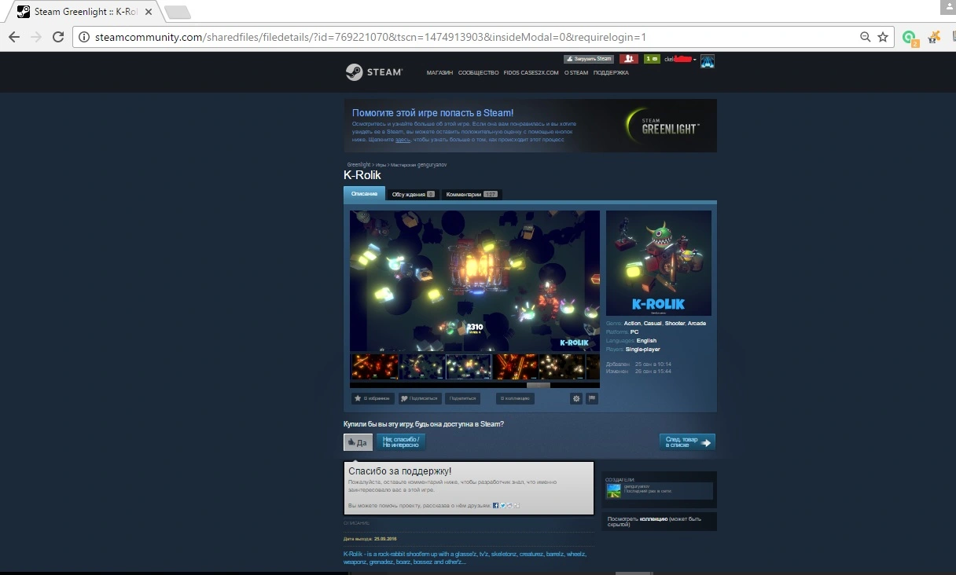The image size is (956, 575).
Task: Open the green inbox notification icon
Action: [x=652, y=59]
